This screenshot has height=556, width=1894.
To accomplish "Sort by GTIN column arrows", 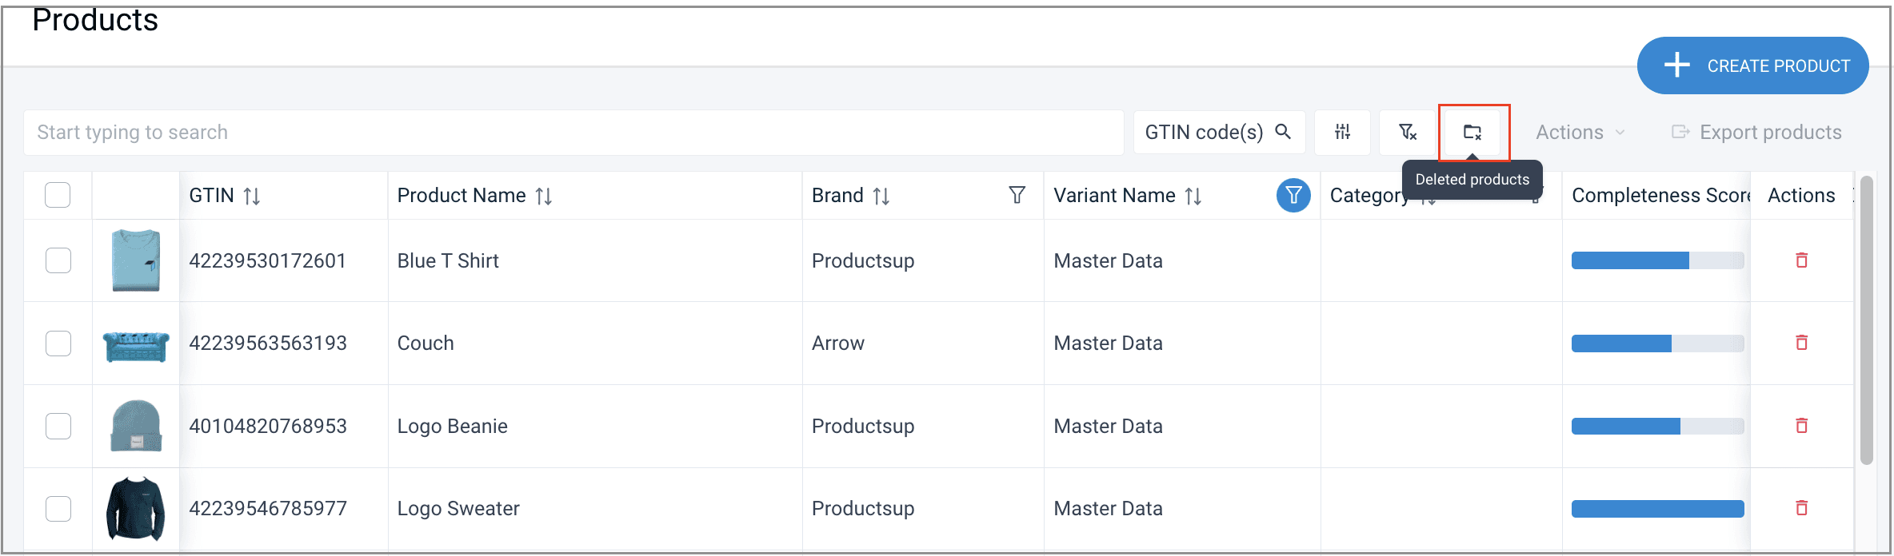I will click(x=252, y=197).
